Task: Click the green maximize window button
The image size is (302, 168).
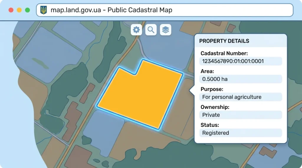Action: [x=27, y=10]
